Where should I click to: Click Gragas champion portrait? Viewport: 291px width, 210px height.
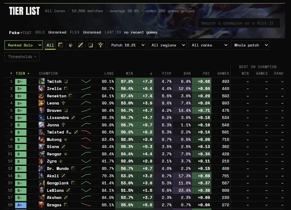(x=42, y=205)
